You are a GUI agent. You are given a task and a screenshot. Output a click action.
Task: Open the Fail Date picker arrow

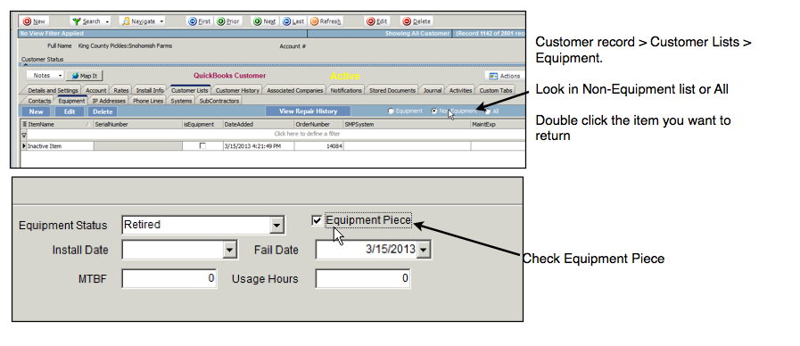click(424, 250)
